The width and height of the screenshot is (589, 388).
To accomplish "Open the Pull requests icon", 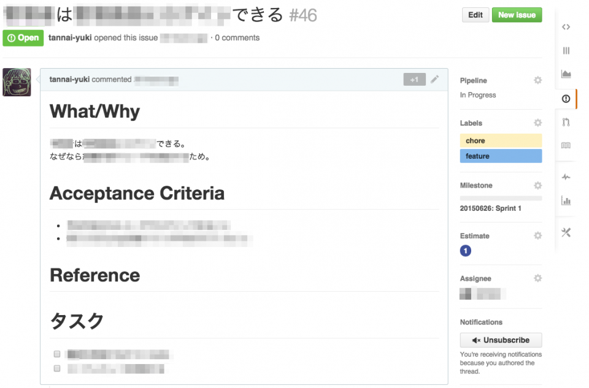I will 566,122.
